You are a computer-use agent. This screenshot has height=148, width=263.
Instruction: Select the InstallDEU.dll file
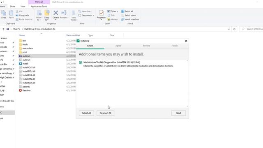coord(27,71)
